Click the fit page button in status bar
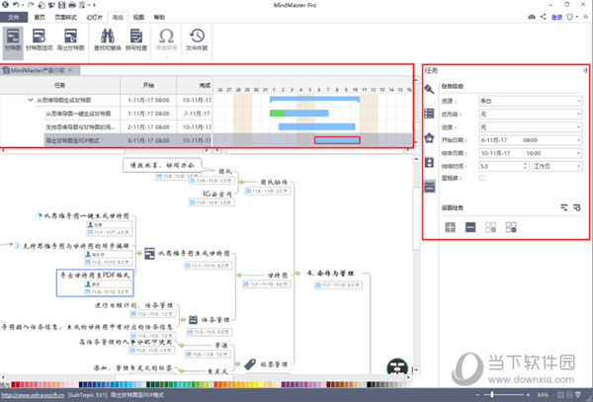 pos(560,395)
